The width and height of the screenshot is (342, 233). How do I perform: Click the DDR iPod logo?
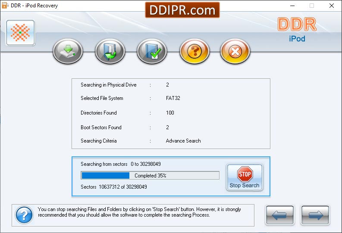pyautogui.click(x=297, y=30)
